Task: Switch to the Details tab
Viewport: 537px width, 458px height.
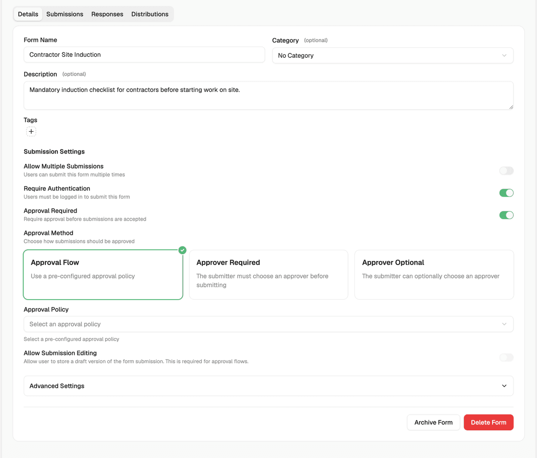Action: click(x=28, y=14)
